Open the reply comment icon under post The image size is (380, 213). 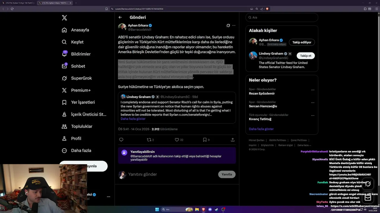[121, 140]
